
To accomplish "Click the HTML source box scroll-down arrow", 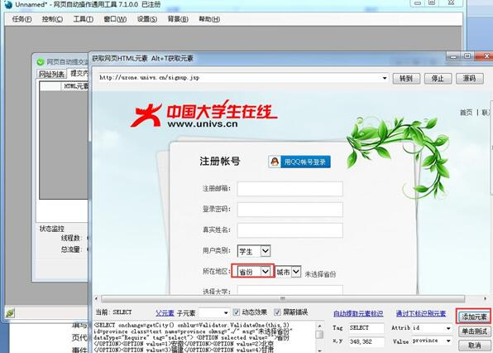I will click(x=319, y=351).
